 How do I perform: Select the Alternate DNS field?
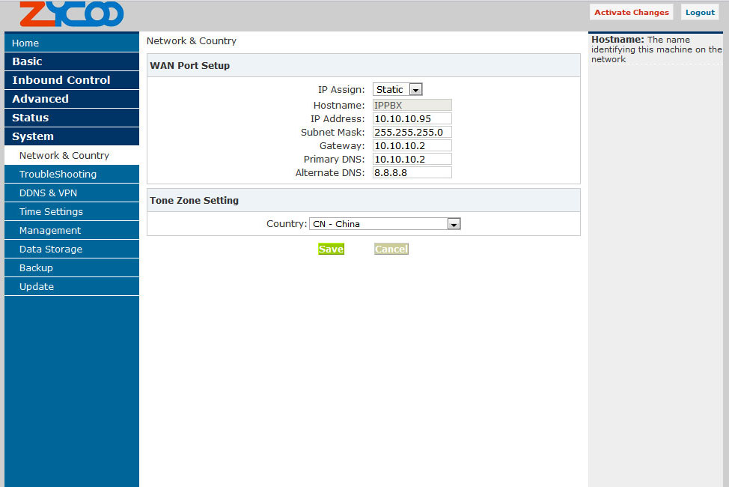tap(412, 173)
